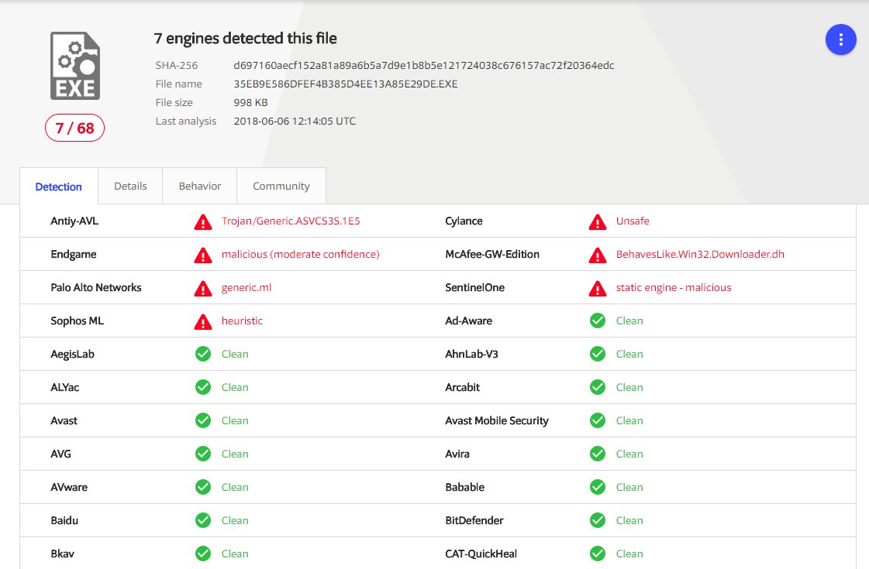The image size is (869, 569).
Task: Click the check icon for Avast Mobile Security
Action: (598, 420)
